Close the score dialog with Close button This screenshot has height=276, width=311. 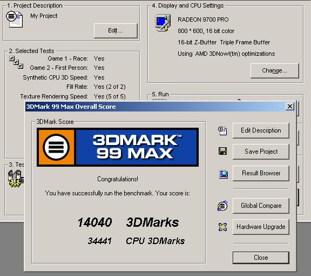point(261,258)
